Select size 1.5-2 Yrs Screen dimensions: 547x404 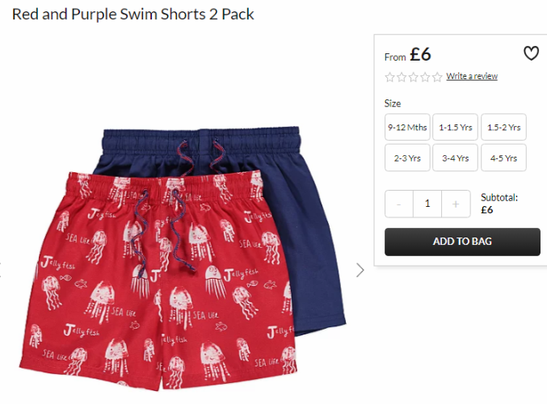coord(503,127)
